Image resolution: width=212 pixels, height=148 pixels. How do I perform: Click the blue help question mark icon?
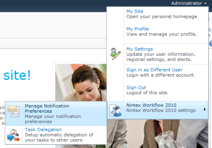point(211,44)
